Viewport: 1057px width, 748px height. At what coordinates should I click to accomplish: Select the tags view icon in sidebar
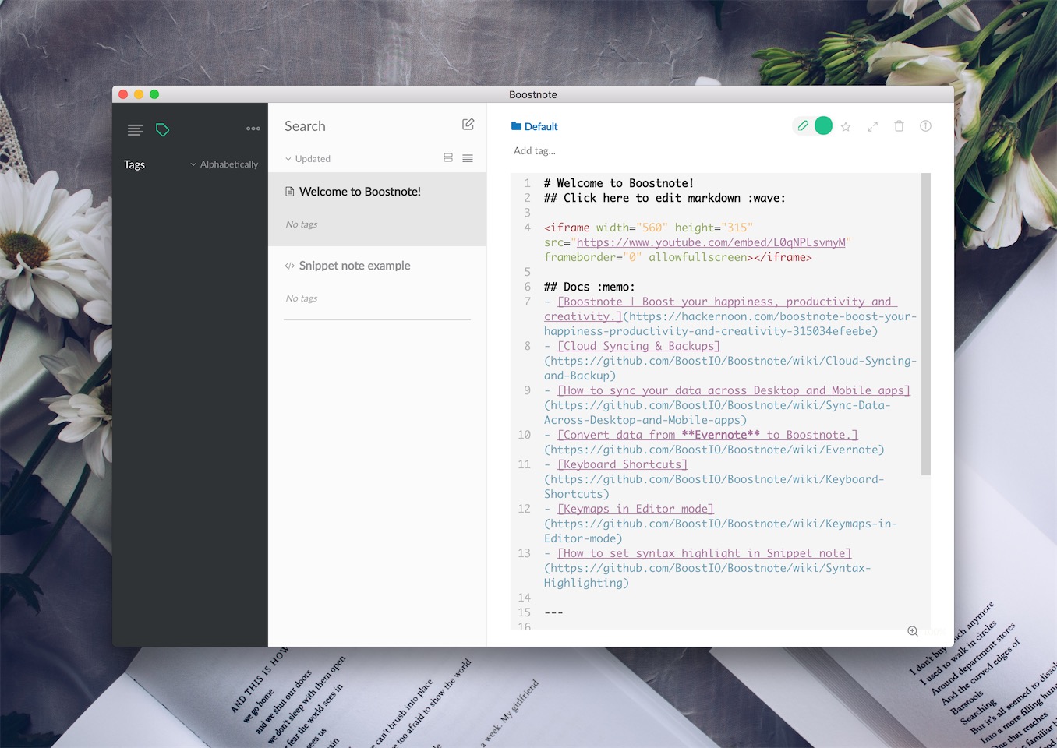click(x=162, y=130)
